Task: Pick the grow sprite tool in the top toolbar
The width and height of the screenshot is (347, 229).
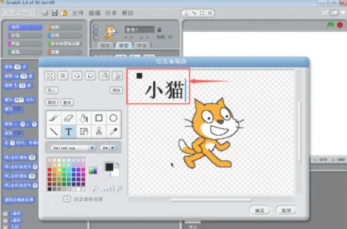Action: [x=202, y=13]
